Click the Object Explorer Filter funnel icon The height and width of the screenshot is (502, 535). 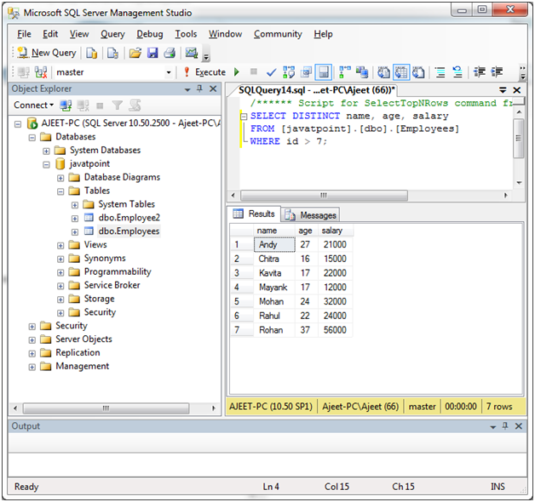(x=117, y=106)
